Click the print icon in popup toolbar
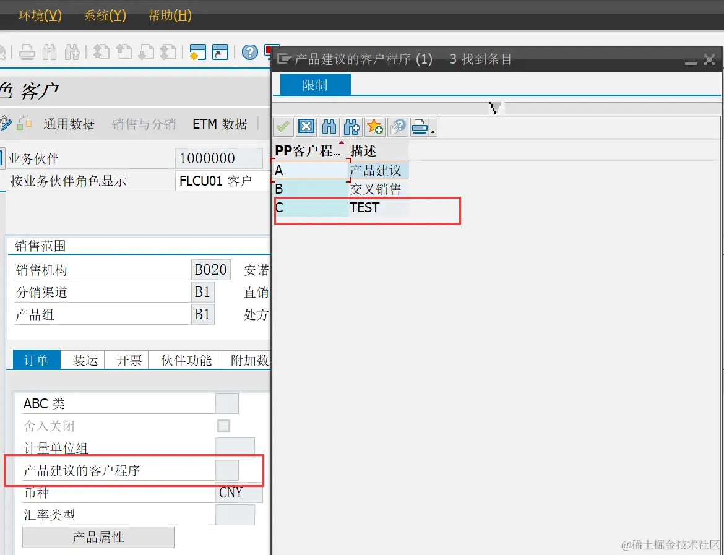724x555 pixels. point(420,126)
